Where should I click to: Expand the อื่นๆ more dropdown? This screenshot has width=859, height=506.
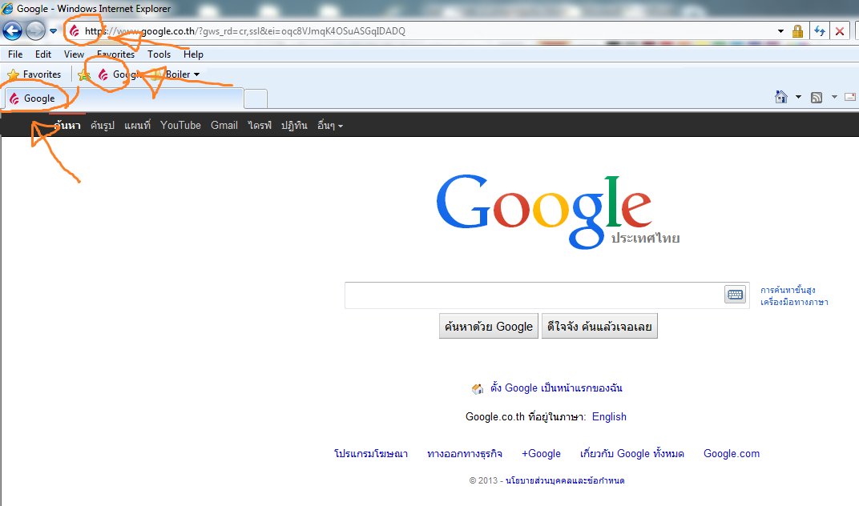[330, 126]
